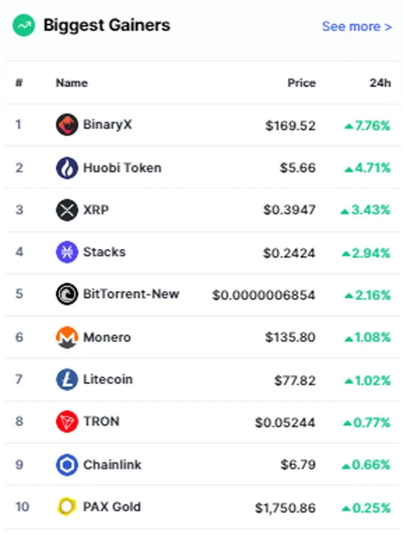
Task: Click the Huobi Token flame icon
Action: click(67, 168)
